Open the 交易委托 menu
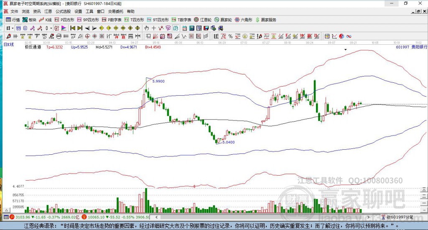The height and width of the screenshot is (230, 428). 115,11
